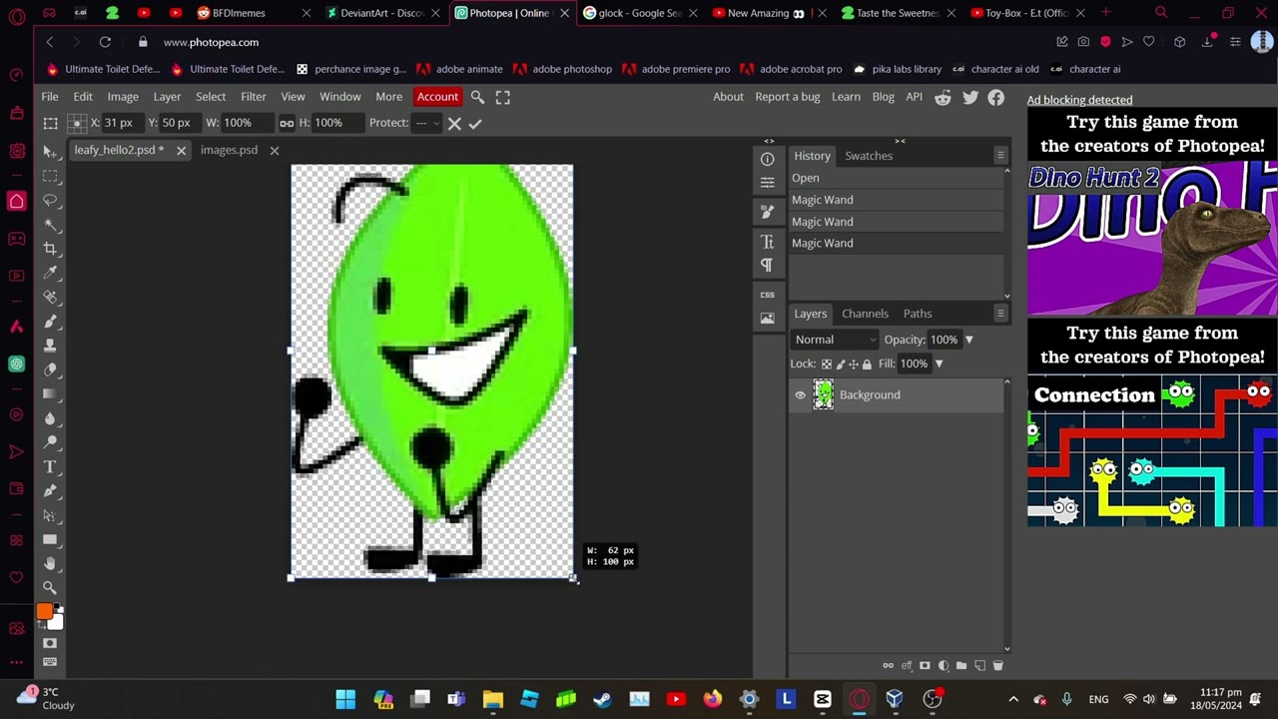Create a new folder in Layers panel

(x=961, y=665)
